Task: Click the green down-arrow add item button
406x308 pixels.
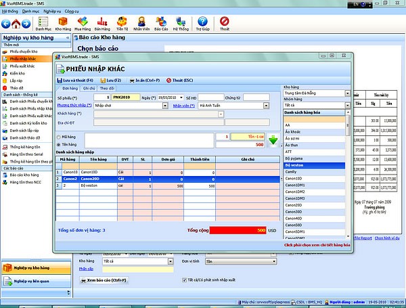Action: click(273, 141)
